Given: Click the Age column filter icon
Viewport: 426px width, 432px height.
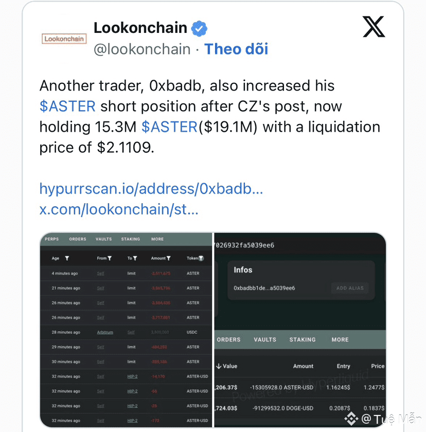Looking at the screenshot, I should (x=67, y=258).
